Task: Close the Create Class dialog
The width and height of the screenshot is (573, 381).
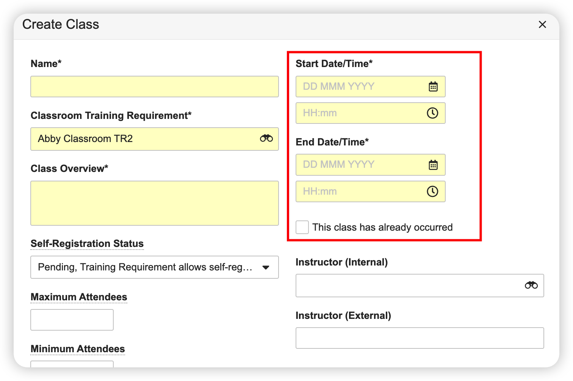Action: pyautogui.click(x=542, y=25)
